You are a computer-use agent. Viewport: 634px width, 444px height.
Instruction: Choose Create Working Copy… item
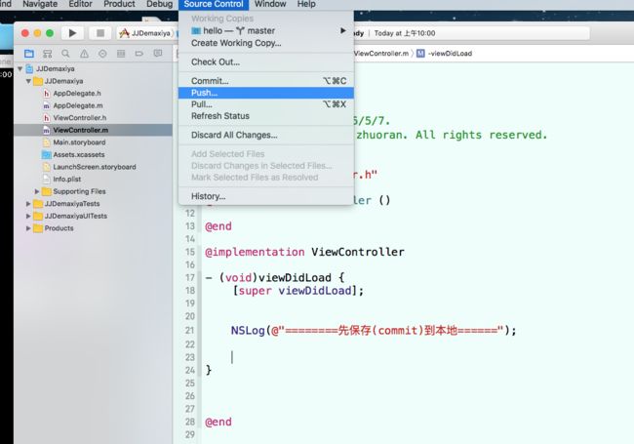[x=266, y=43]
